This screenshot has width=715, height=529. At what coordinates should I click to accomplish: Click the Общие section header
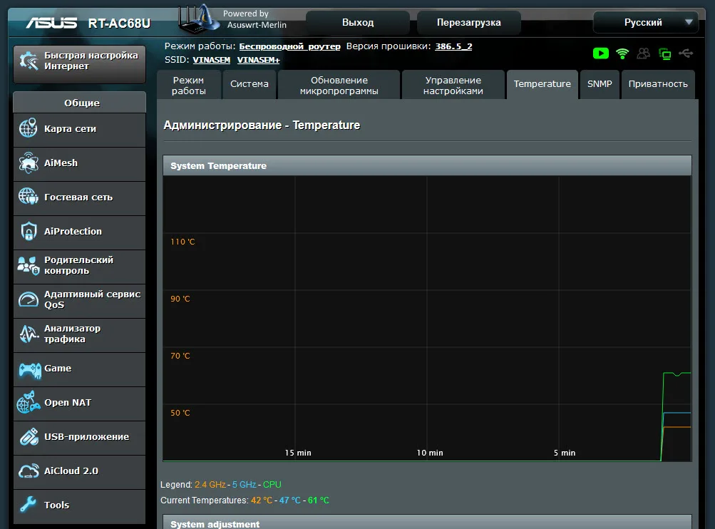(80, 103)
